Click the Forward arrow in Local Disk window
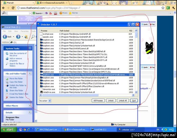This screenshot has width=177, height=138. tap(18, 37)
